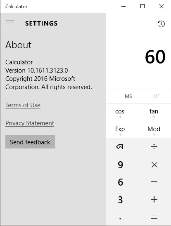Click the cos function button
The width and height of the screenshot is (171, 226).
[120, 112]
